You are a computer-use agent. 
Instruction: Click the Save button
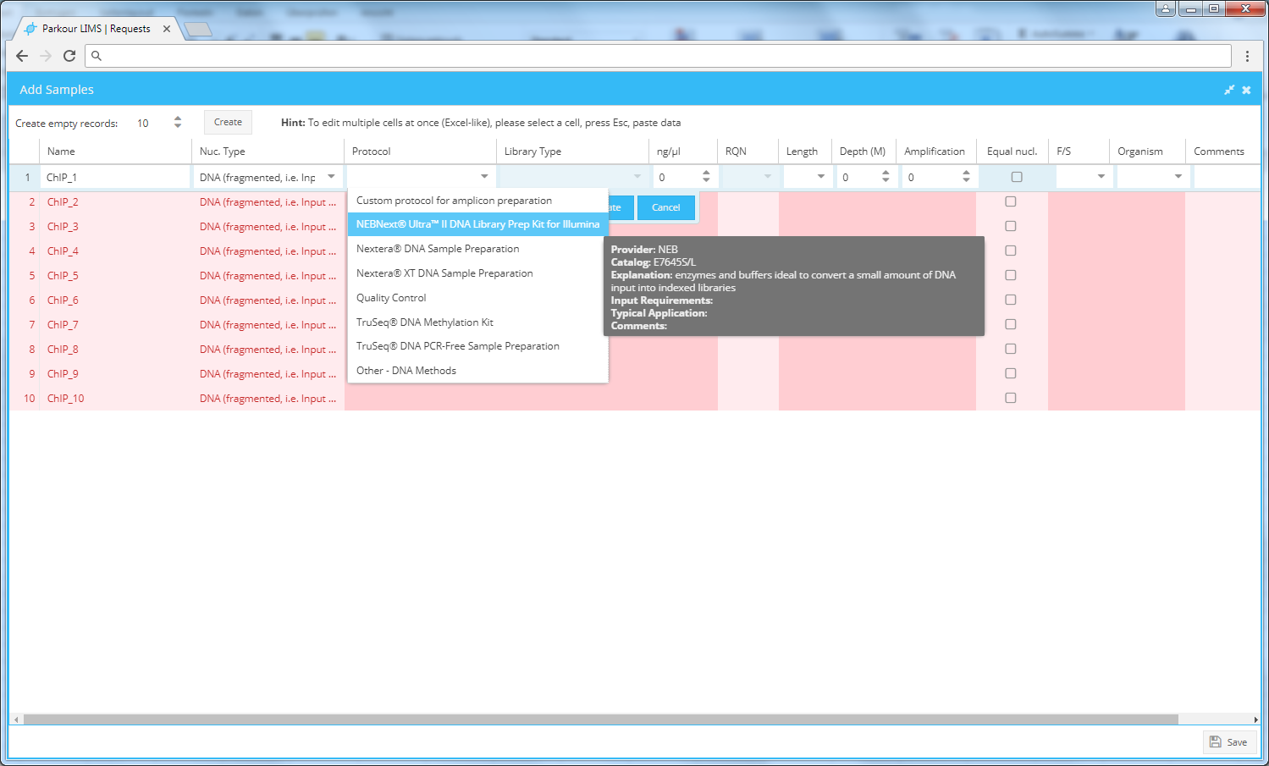pyautogui.click(x=1229, y=742)
